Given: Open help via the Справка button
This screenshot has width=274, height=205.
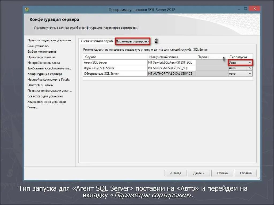Looking at the screenshot, I should [246, 173].
